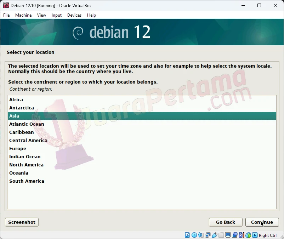Open the hard disk activity icon
The width and height of the screenshot is (284, 239).
pyautogui.click(x=187, y=235)
